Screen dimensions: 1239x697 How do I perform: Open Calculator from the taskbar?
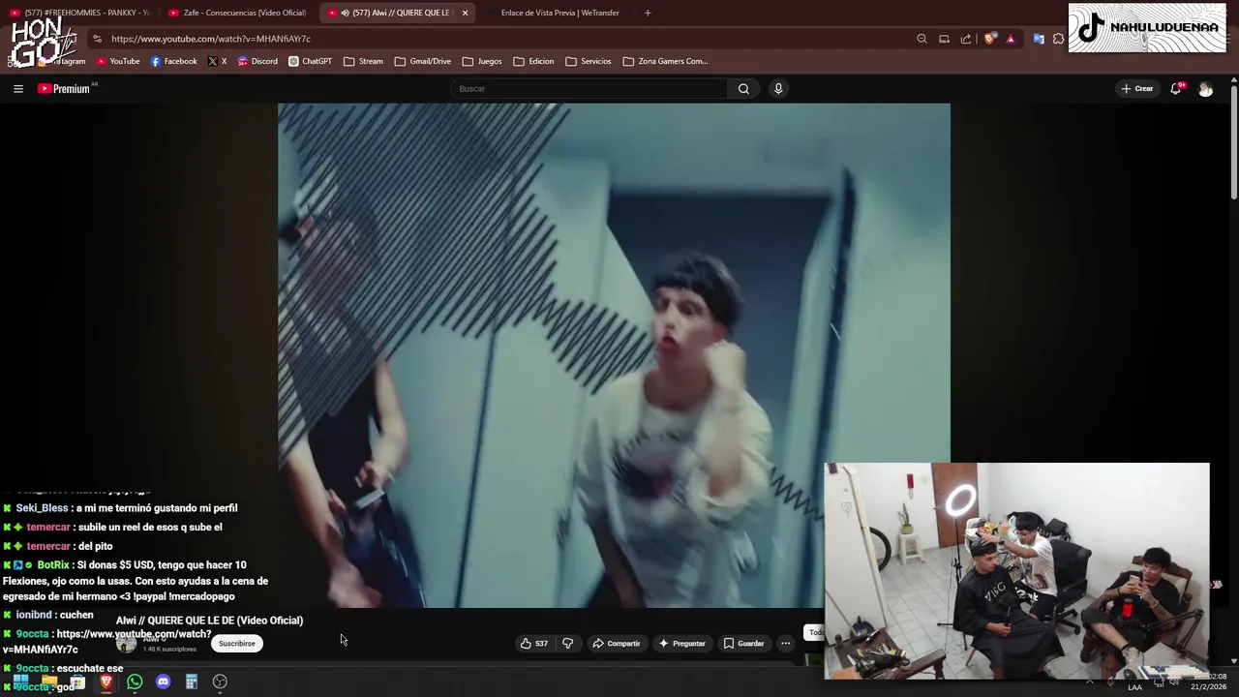tap(192, 682)
